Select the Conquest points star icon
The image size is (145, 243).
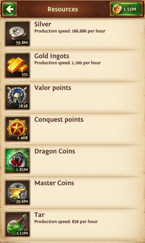click(x=17, y=129)
